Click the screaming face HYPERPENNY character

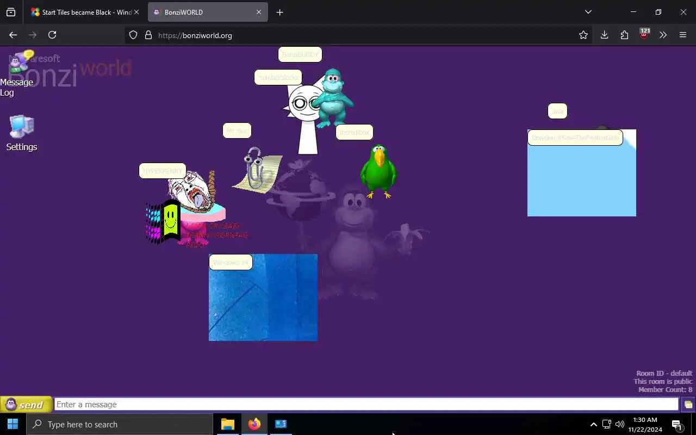(194, 191)
